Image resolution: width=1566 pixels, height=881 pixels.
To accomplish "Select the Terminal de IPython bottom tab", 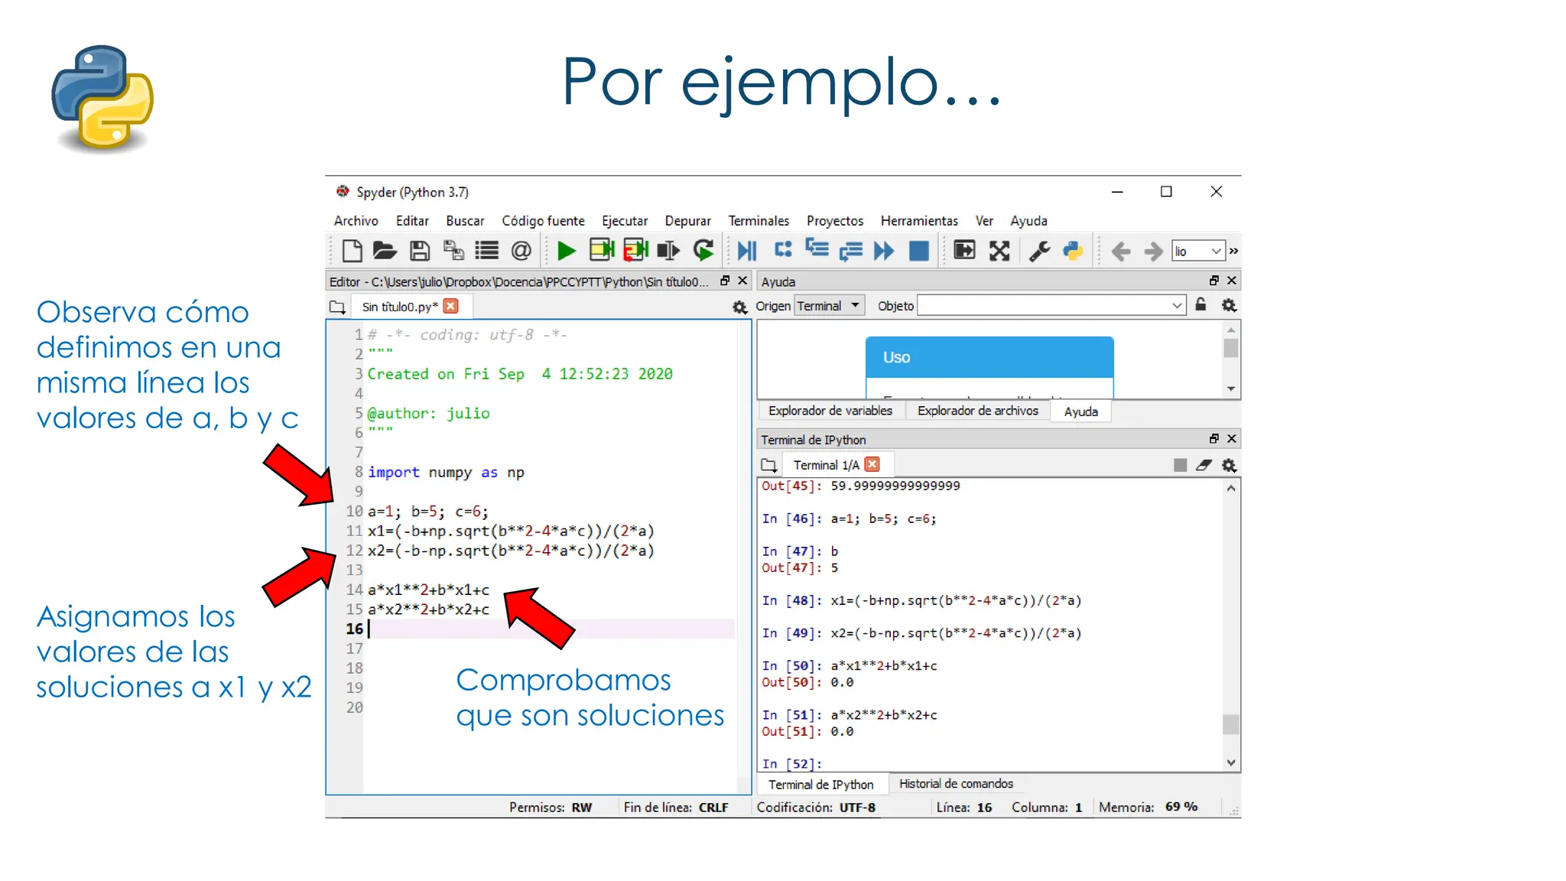I will point(821,784).
